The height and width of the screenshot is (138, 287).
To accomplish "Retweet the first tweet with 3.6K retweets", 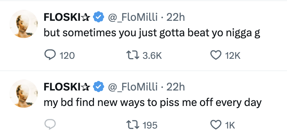I will (133, 55).
